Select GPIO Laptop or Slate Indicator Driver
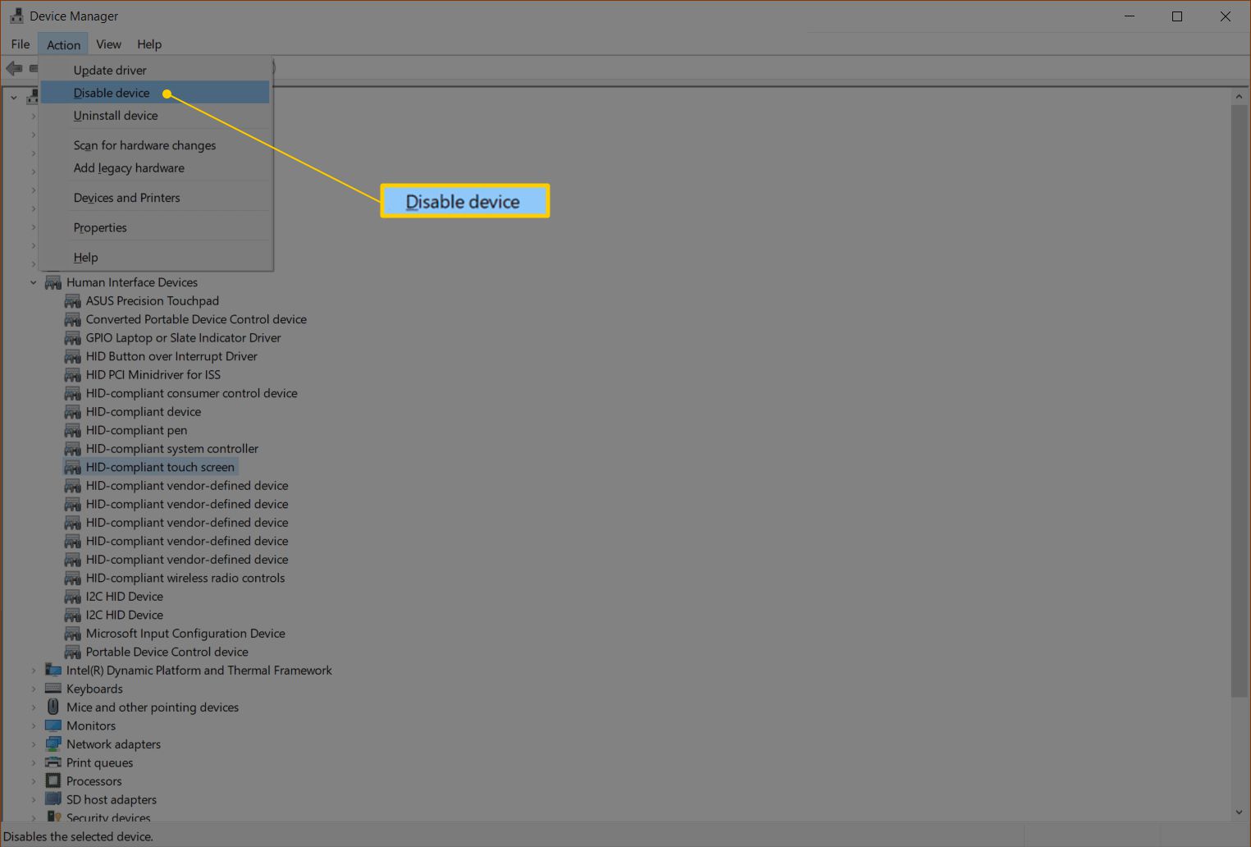Screen dimensions: 1251x847 183,338
